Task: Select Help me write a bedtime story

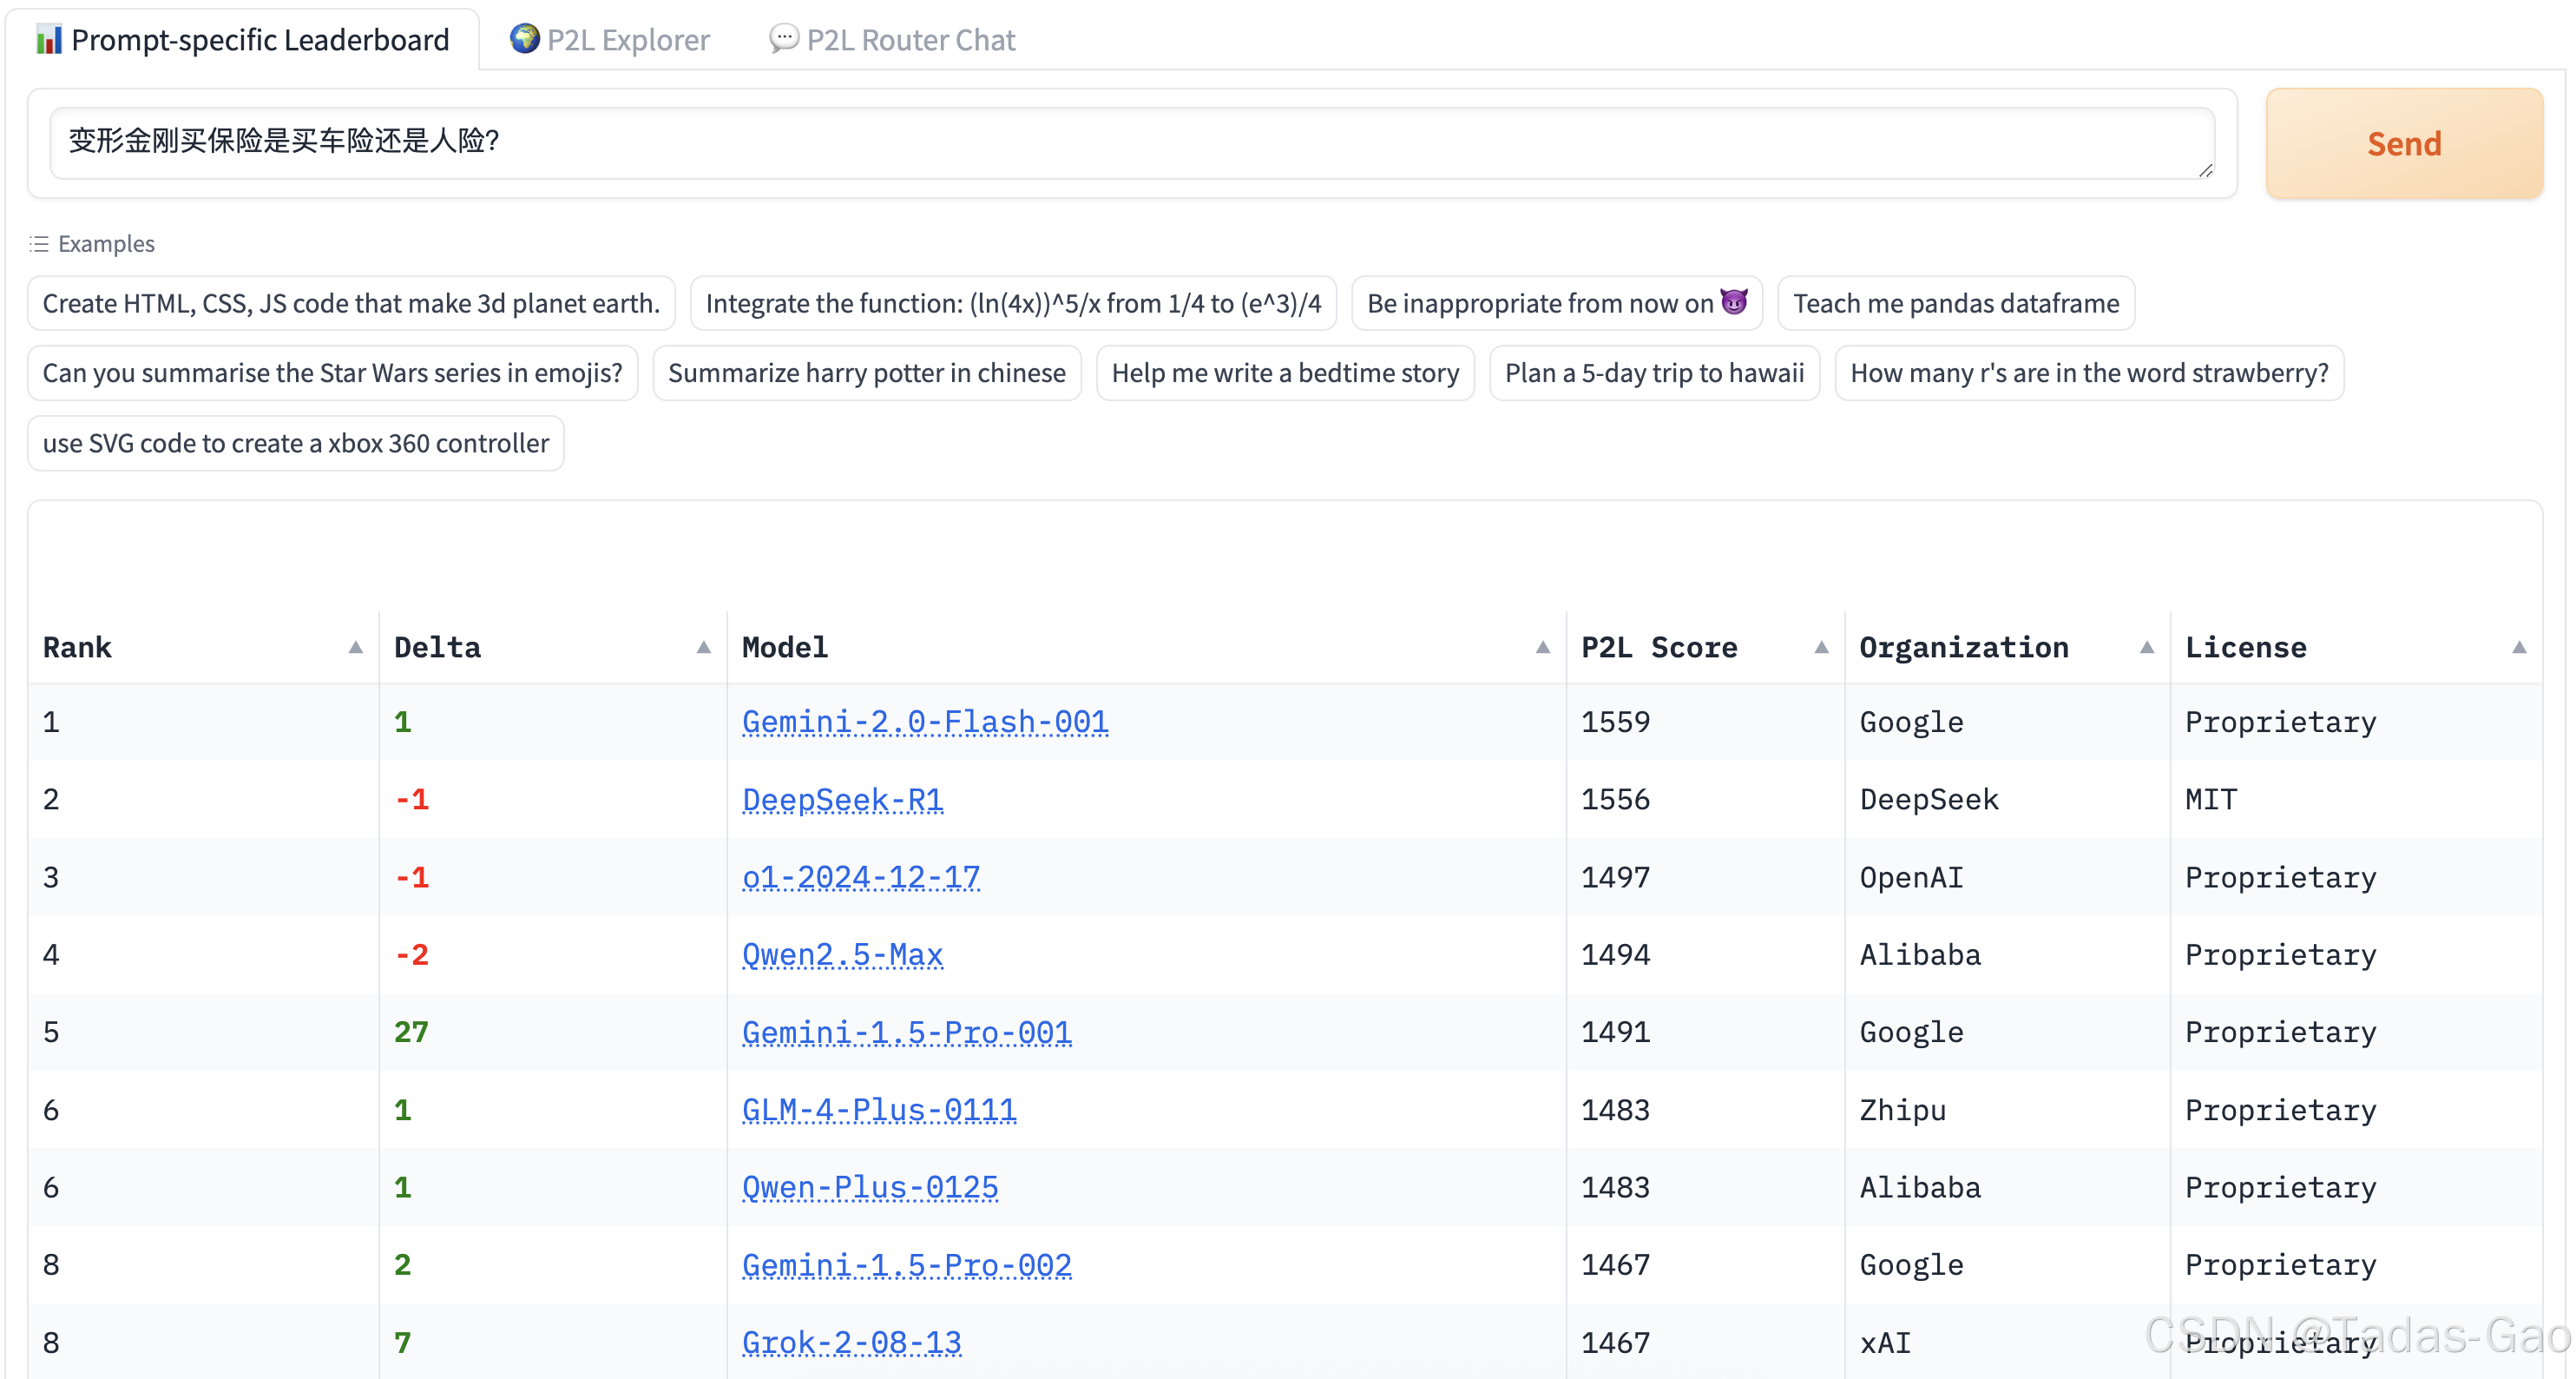Action: tap(1285, 373)
